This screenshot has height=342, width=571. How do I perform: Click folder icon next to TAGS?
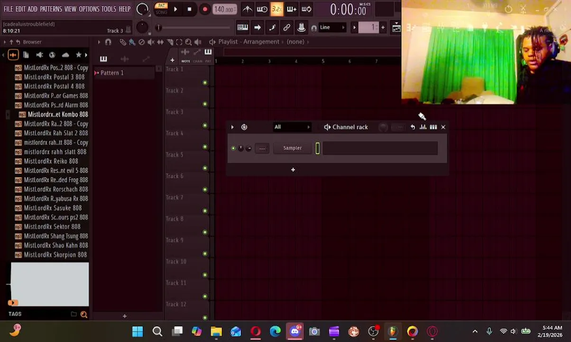[74, 314]
